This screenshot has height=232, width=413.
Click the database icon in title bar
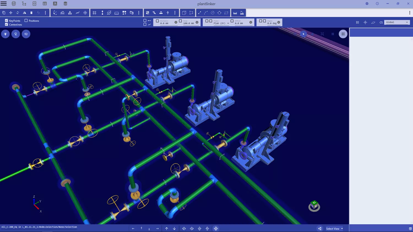65,4
